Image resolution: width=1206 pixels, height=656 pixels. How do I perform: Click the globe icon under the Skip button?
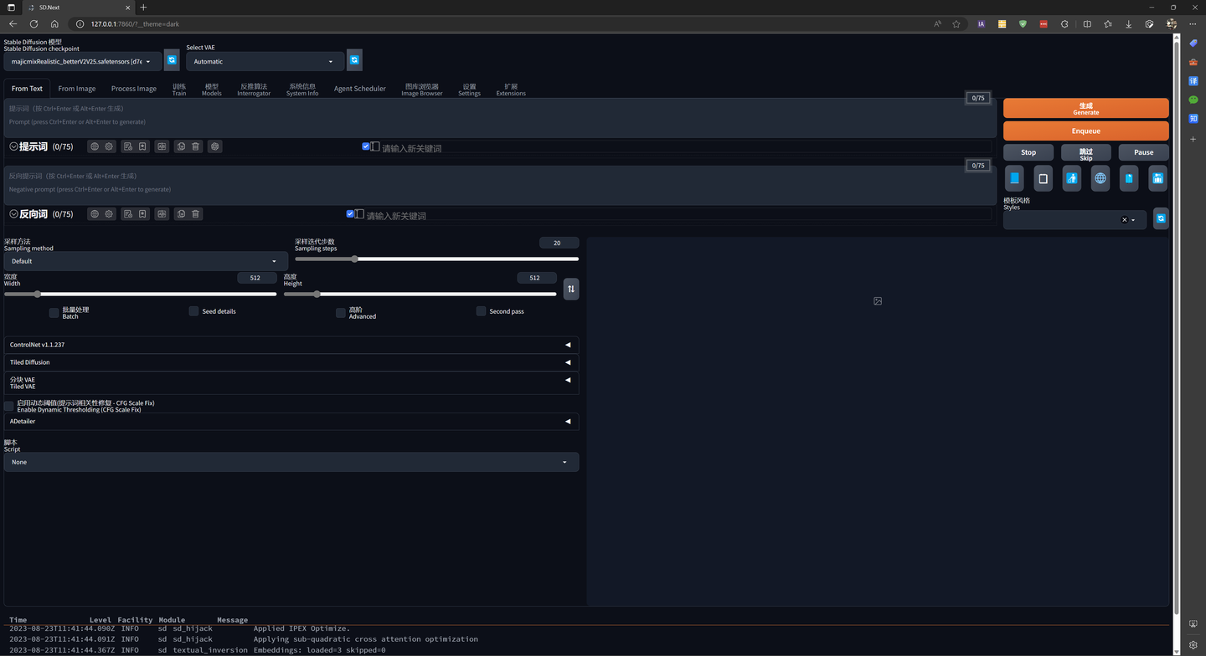1100,178
